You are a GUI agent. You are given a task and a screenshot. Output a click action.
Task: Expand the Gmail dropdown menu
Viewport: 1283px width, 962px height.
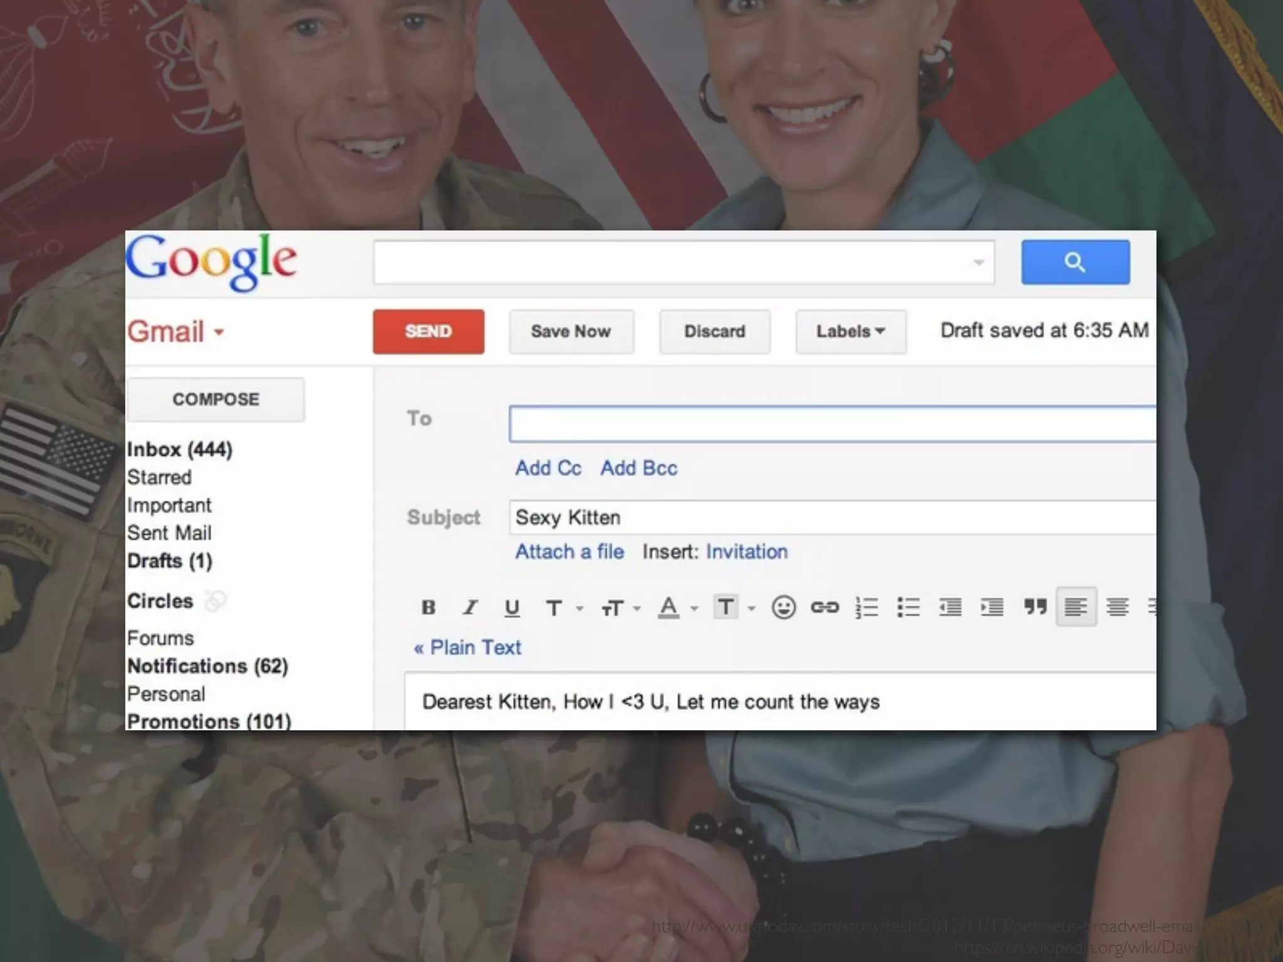point(219,332)
